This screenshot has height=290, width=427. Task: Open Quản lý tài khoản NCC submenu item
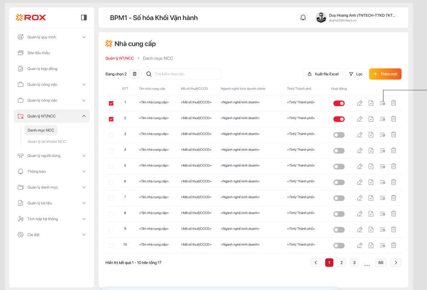47,141
